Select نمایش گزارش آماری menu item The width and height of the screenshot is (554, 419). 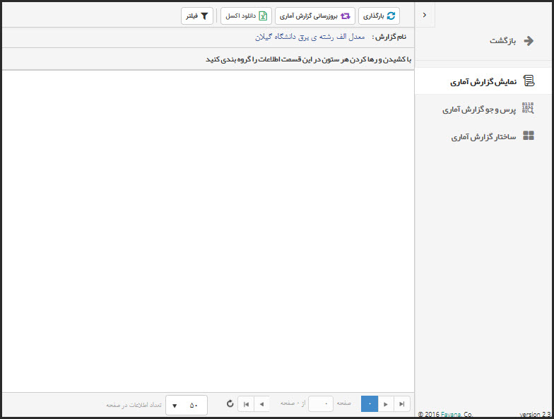click(484, 82)
